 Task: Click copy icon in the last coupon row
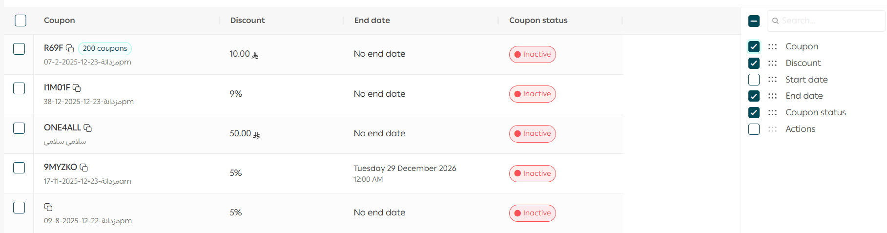[x=48, y=207]
